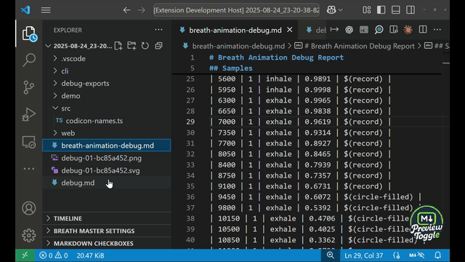465x262 pixels.
Task: Click the hamburger application menu
Action: tap(46, 10)
